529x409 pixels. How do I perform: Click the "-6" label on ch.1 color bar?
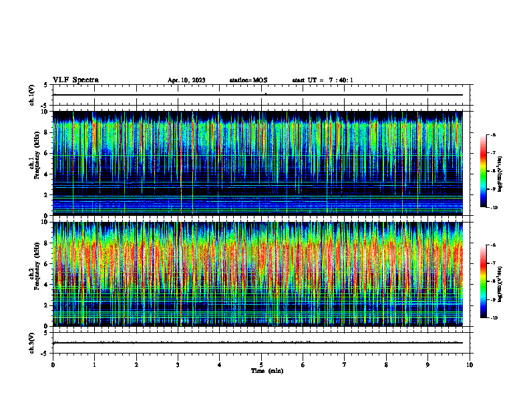click(x=492, y=134)
